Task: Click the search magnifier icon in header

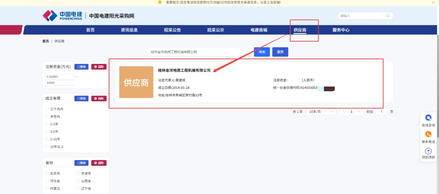Action: (388, 16)
